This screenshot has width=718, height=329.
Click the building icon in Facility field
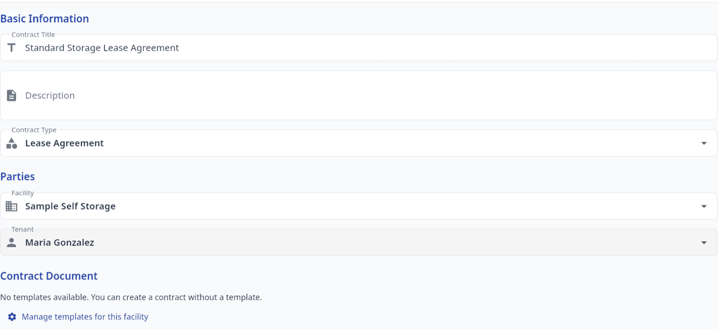click(x=11, y=206)
